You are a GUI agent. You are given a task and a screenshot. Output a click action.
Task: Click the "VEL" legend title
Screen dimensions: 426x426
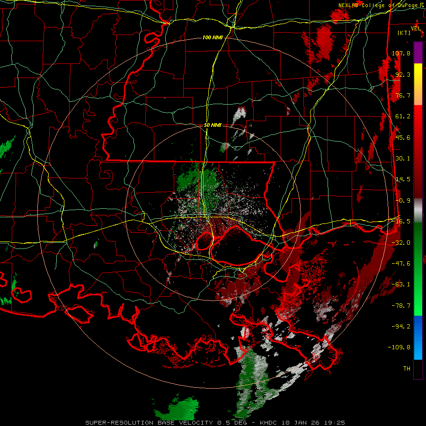click(x=416, y=28)
